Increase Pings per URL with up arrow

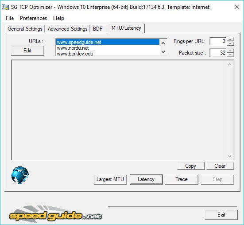[x=230, y=39]
